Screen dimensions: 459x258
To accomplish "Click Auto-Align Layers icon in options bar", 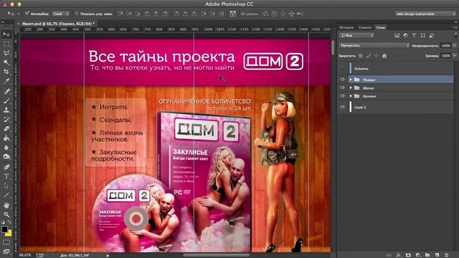I will point(232,14).
